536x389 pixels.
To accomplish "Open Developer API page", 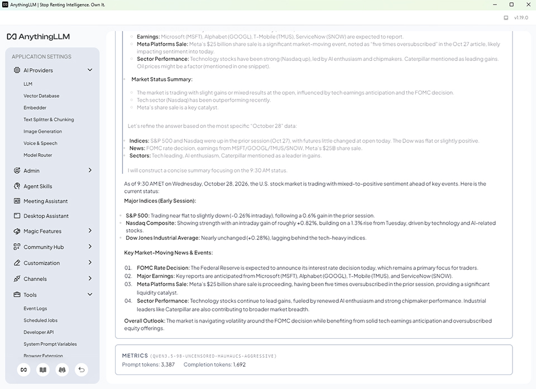I will [x=39, y=332].
